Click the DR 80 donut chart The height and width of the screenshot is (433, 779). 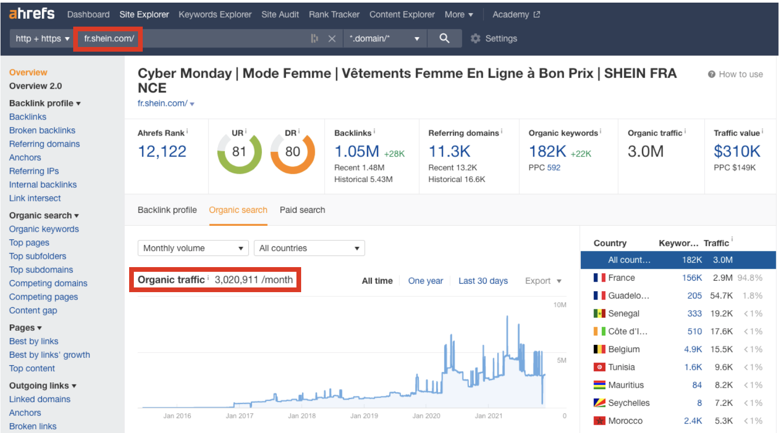click(x=293, y=152)
